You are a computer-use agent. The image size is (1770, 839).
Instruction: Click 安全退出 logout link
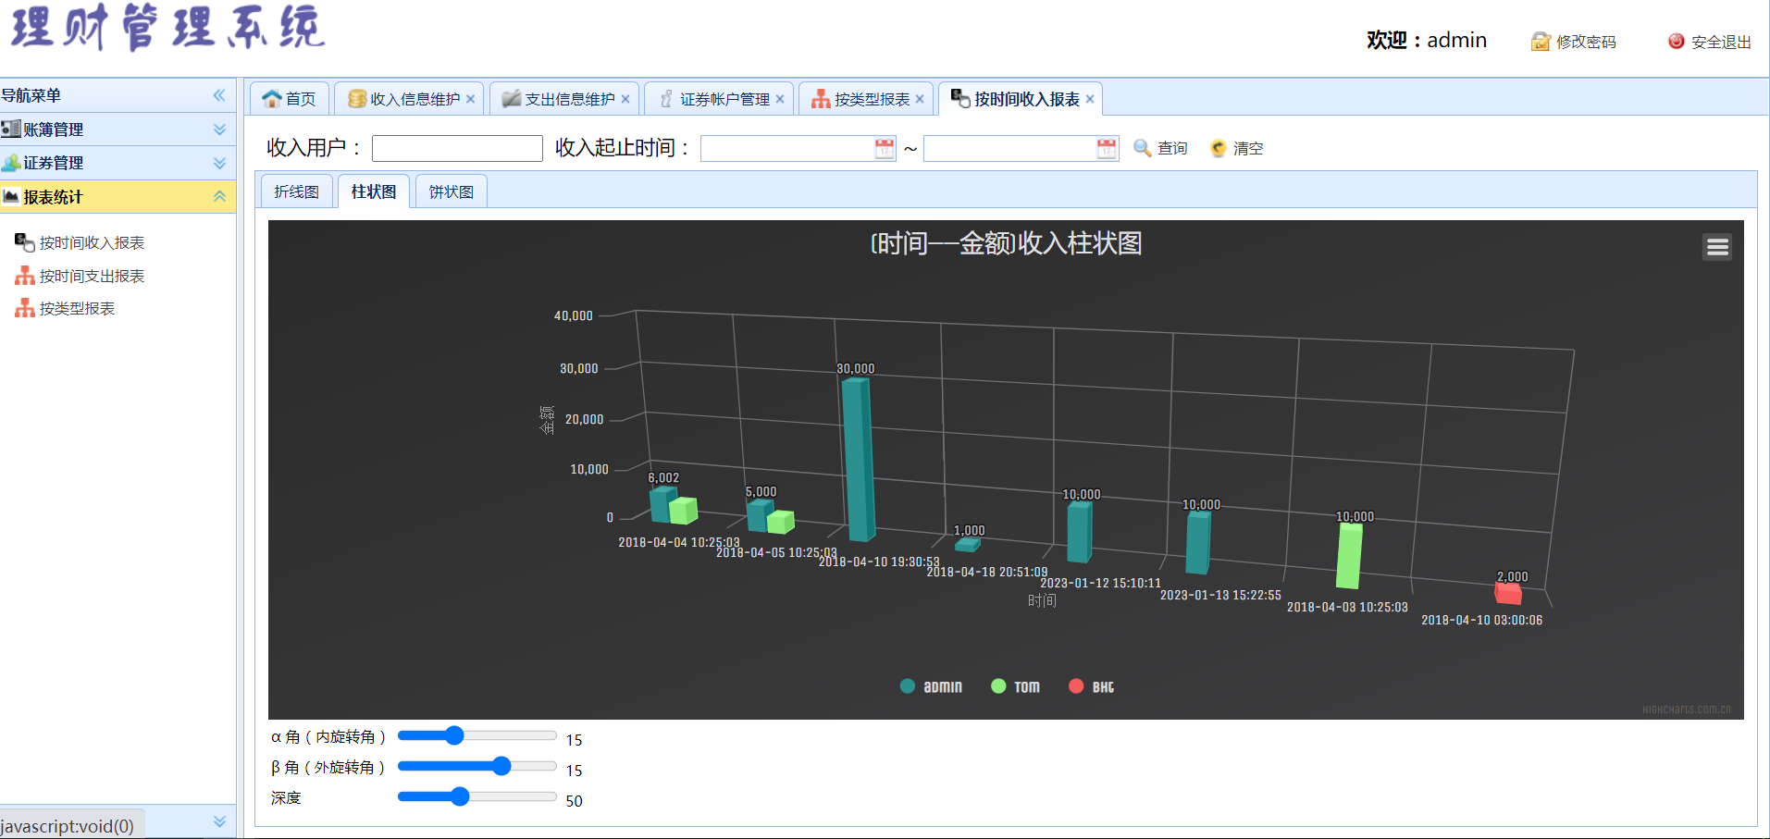1710,42
